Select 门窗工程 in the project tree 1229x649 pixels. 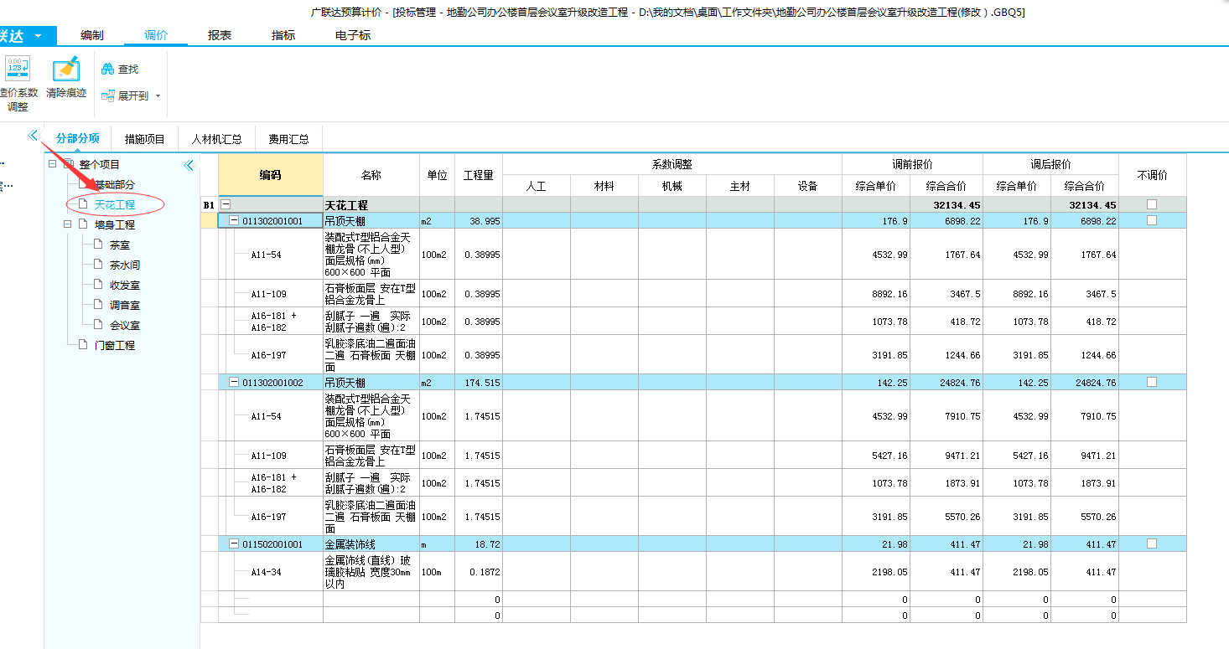click(x=114, y=345)
